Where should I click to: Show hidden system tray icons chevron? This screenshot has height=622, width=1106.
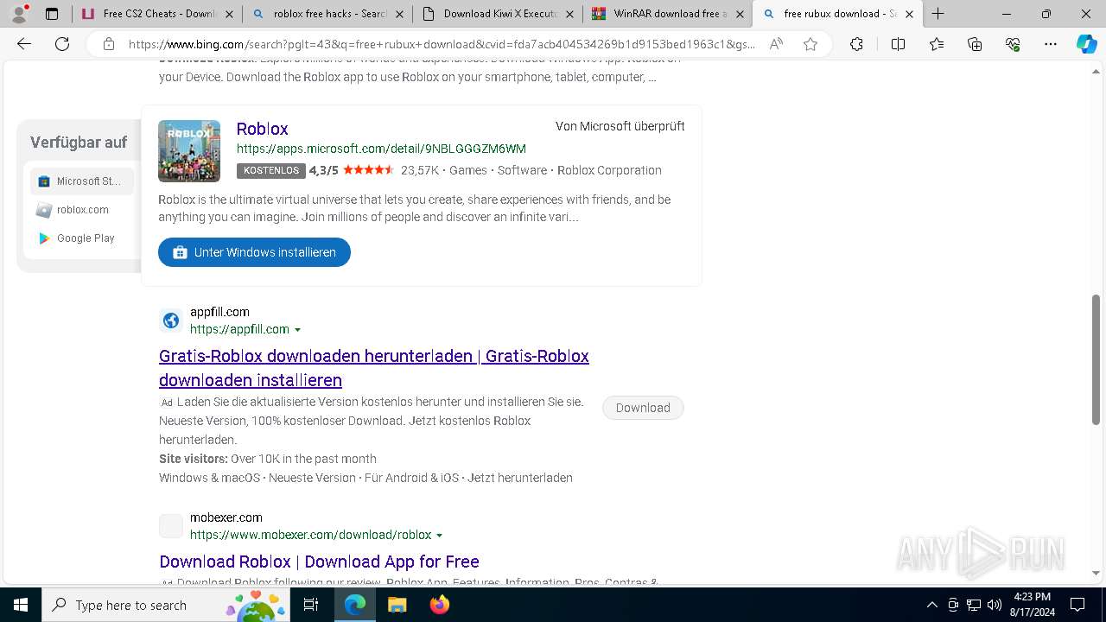tap(931, 605)
